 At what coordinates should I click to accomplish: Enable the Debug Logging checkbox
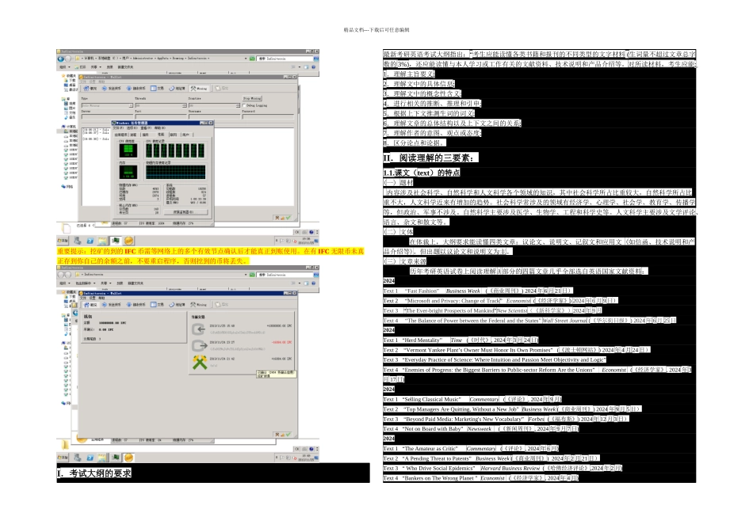pyautogui.click(x=244, y=105)
